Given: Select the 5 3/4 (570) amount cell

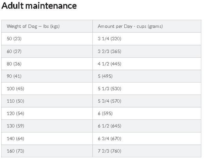Looking at the screenshot, I should pyautogui.click(x=147, y=101).
